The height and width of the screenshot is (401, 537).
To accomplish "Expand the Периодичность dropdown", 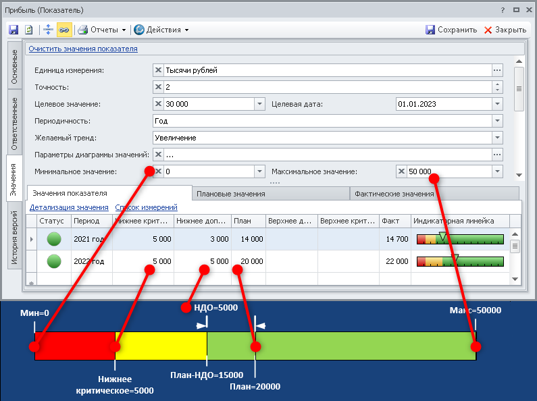I will [497, 121].
